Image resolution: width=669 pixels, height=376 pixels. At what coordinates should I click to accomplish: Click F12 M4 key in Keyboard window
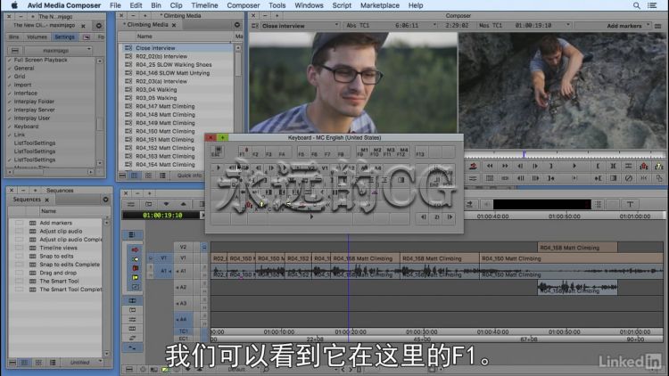tap(403, 152)
